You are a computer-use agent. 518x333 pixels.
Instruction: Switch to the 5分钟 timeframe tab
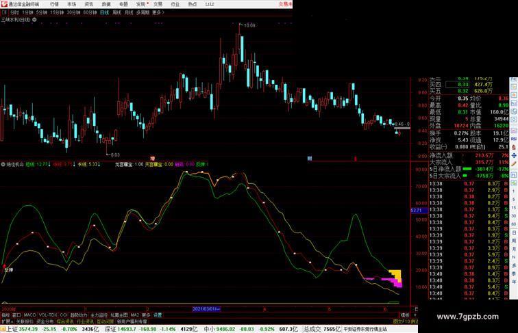point(42,12)
